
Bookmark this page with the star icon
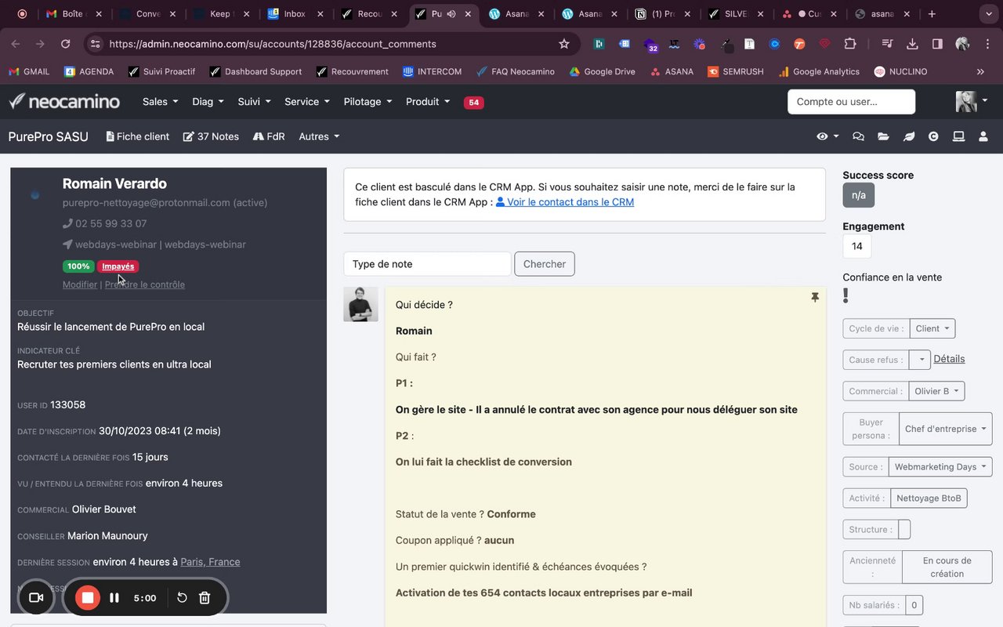coord(564,44)
